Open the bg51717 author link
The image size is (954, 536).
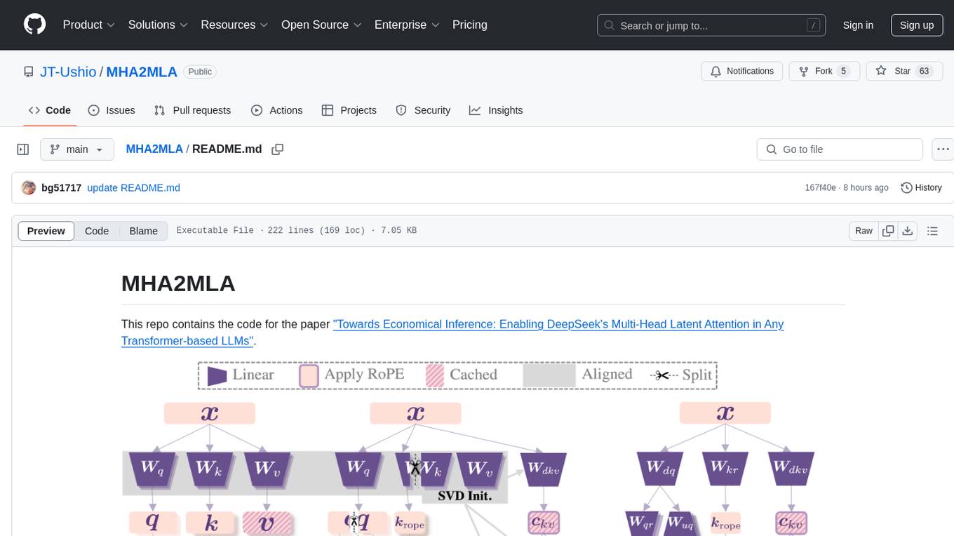62,187
